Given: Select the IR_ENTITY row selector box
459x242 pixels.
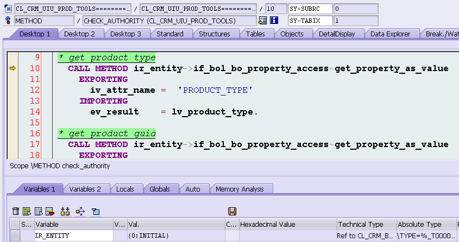Looking at the screenshot, I should (x=15, y=235).
